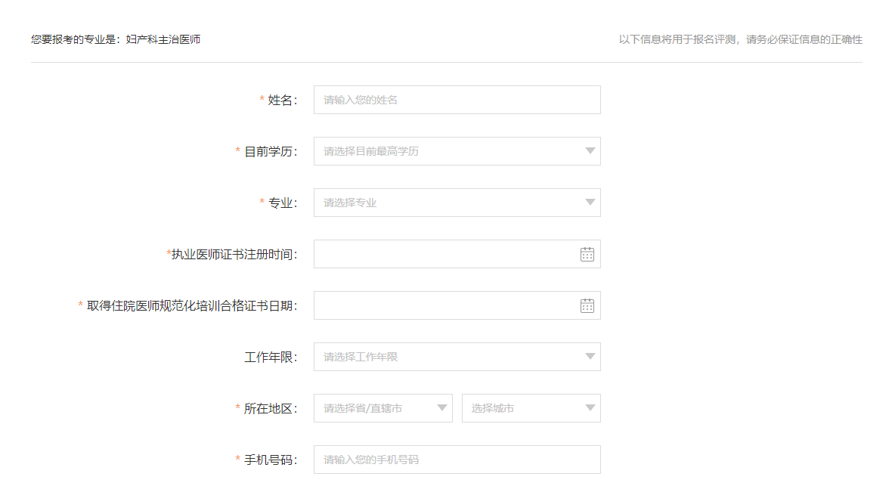
Task: Click the 取得住院医师规范化培训合格证书日期 date input box
Action: tap(442, 305)
